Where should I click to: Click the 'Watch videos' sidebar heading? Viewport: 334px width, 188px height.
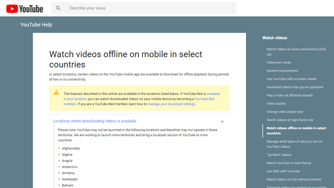click(275, 38)
